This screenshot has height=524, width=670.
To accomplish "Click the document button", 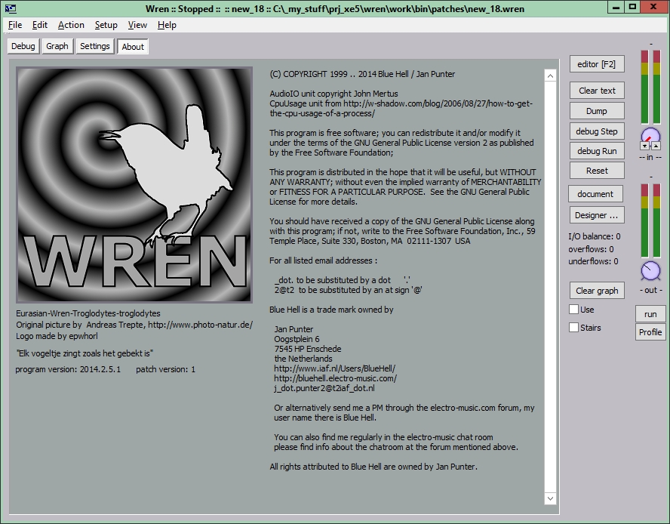I will coord(595,194).
